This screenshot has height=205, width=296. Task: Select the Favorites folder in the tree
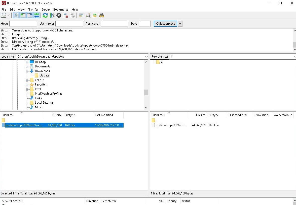pyautogui.click(x=41, y=85)
